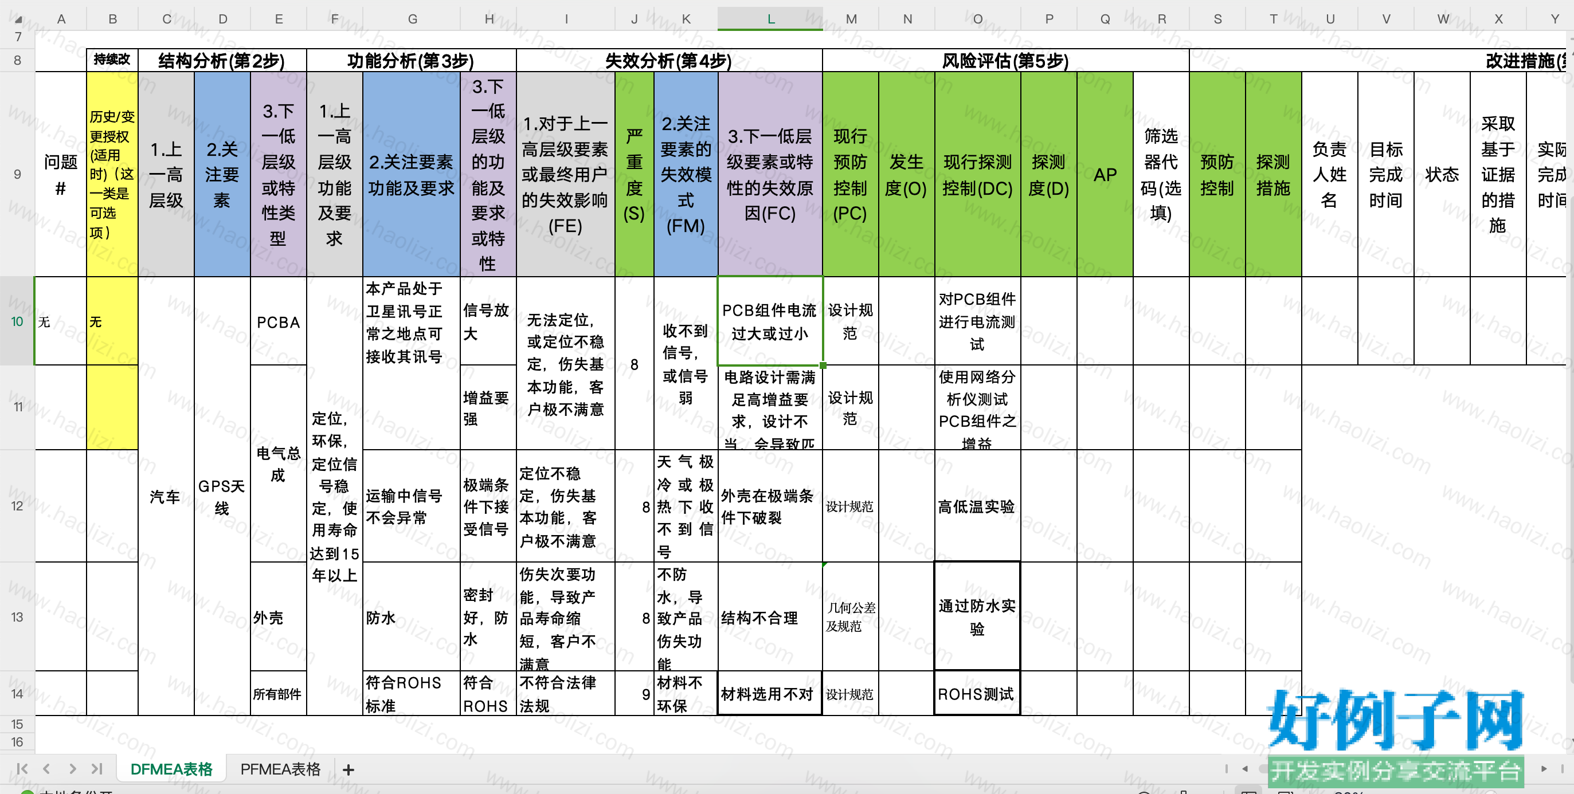Click the select-all corner triangle

tap(17, 18)
